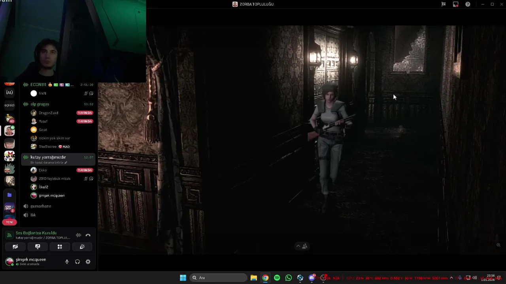Open activities launcher button
Image resolution: width=506 pixels, height=284 pixels.
point(60,247)
